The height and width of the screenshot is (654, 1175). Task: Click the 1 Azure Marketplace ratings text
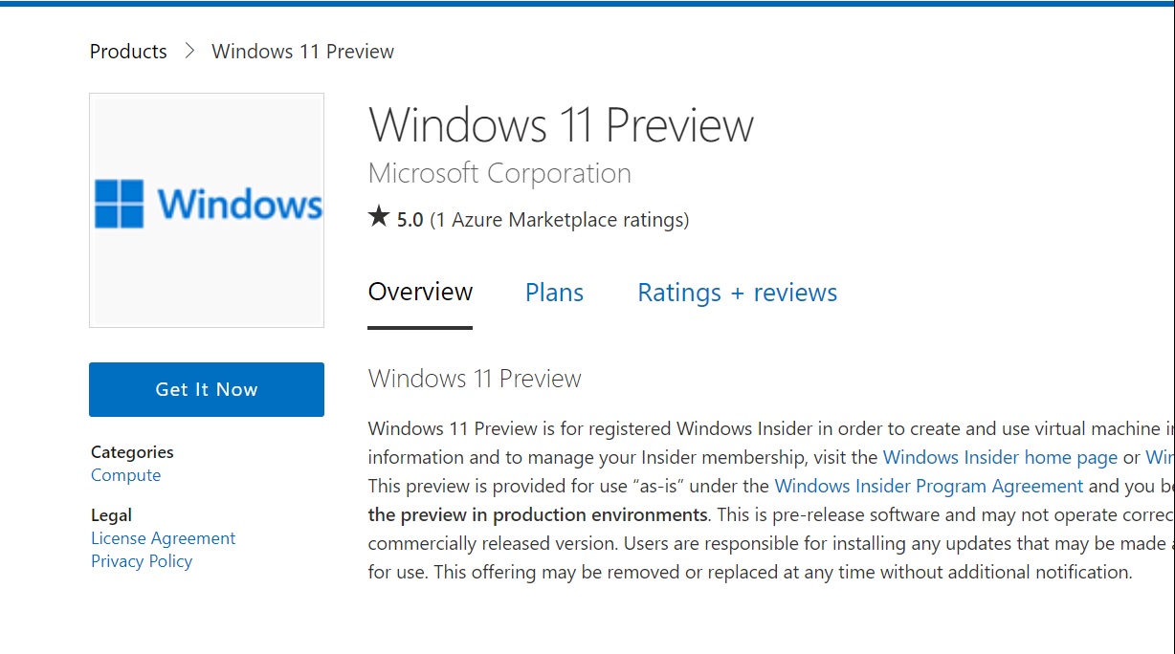coord(559,220)
